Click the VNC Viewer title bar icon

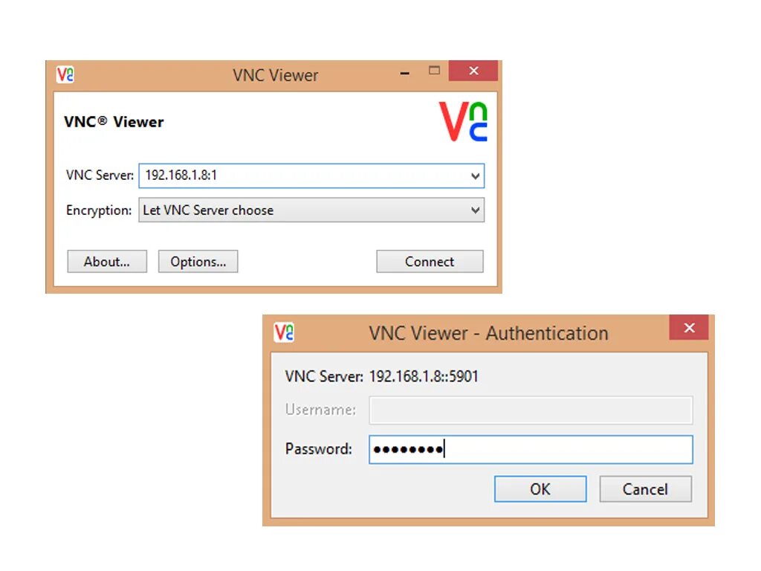pos(65,74)
